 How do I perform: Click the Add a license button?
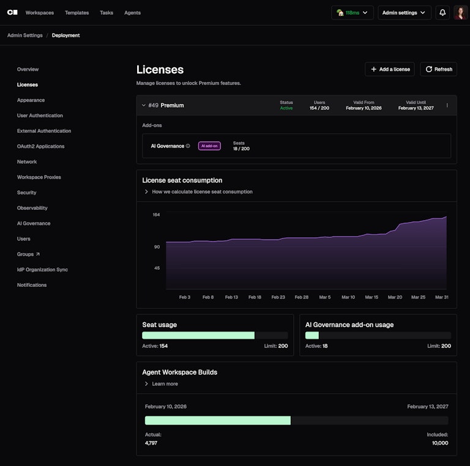tap(390, 69)
